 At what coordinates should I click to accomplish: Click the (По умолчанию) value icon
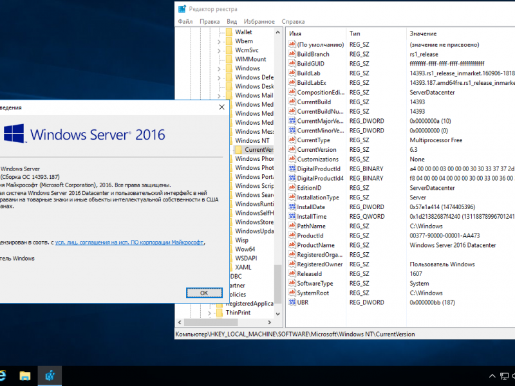(292, 44)
